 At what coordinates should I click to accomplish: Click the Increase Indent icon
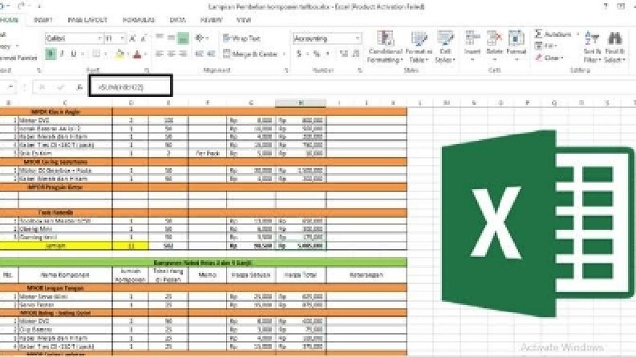(x=211, y=54)
